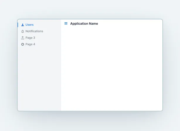Click the Users person icon

[x=23, y=25]
